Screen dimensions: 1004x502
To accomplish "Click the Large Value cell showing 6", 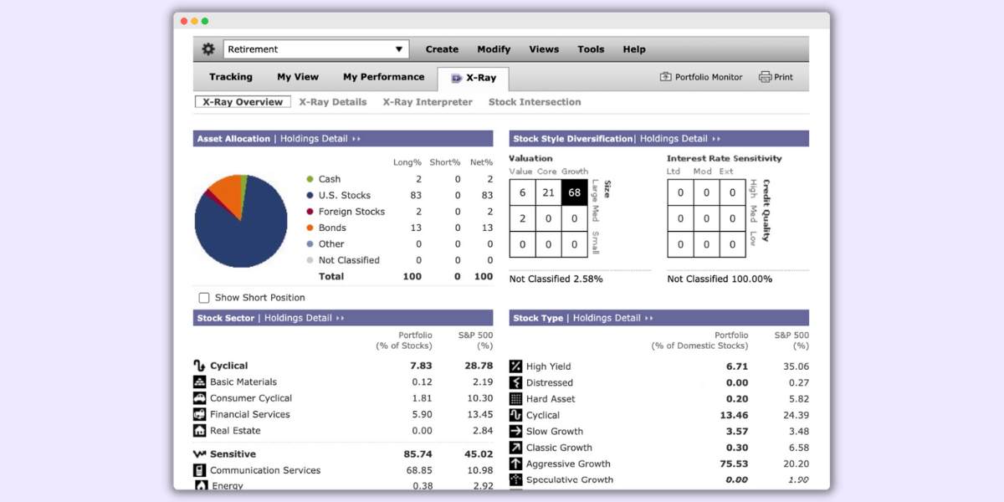I will pos(522,192).
